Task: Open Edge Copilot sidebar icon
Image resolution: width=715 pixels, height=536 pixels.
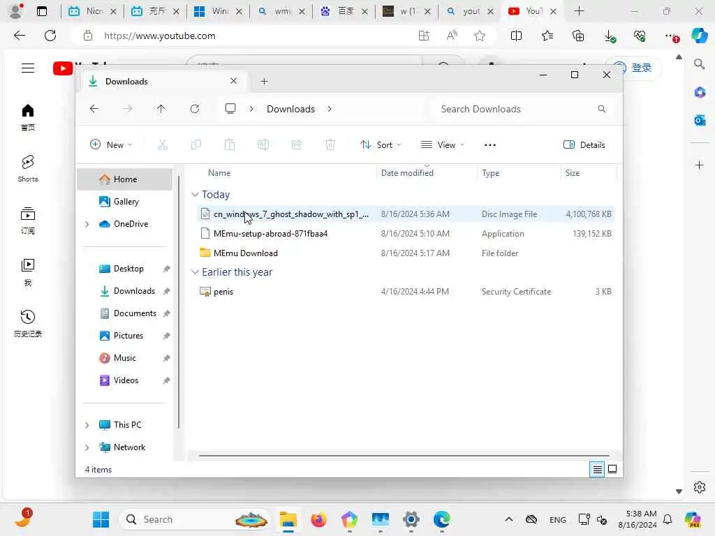Action: click(x=698, y=36)
